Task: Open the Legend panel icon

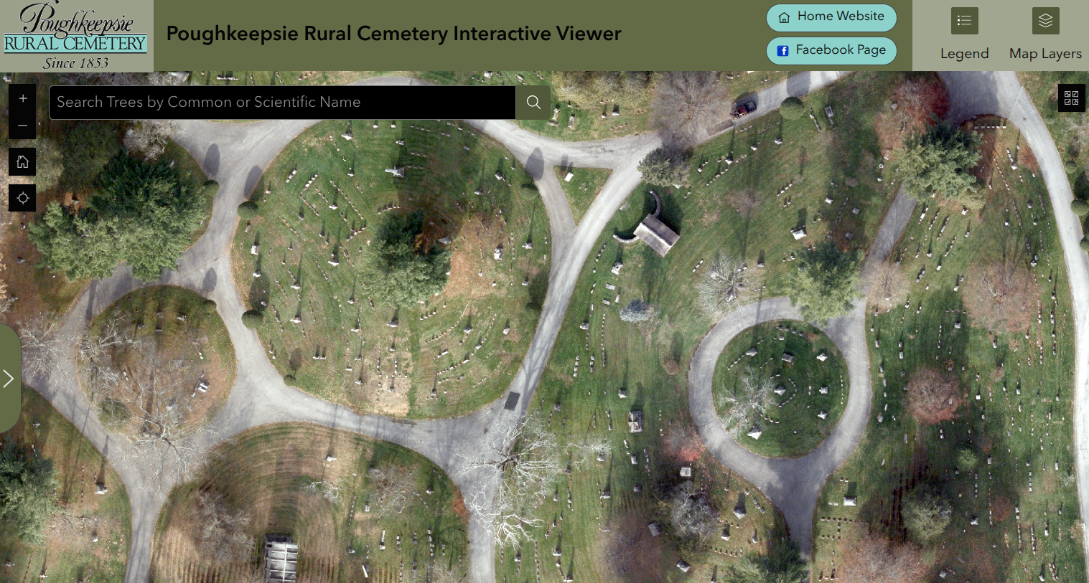Action: tap(964, 21)
